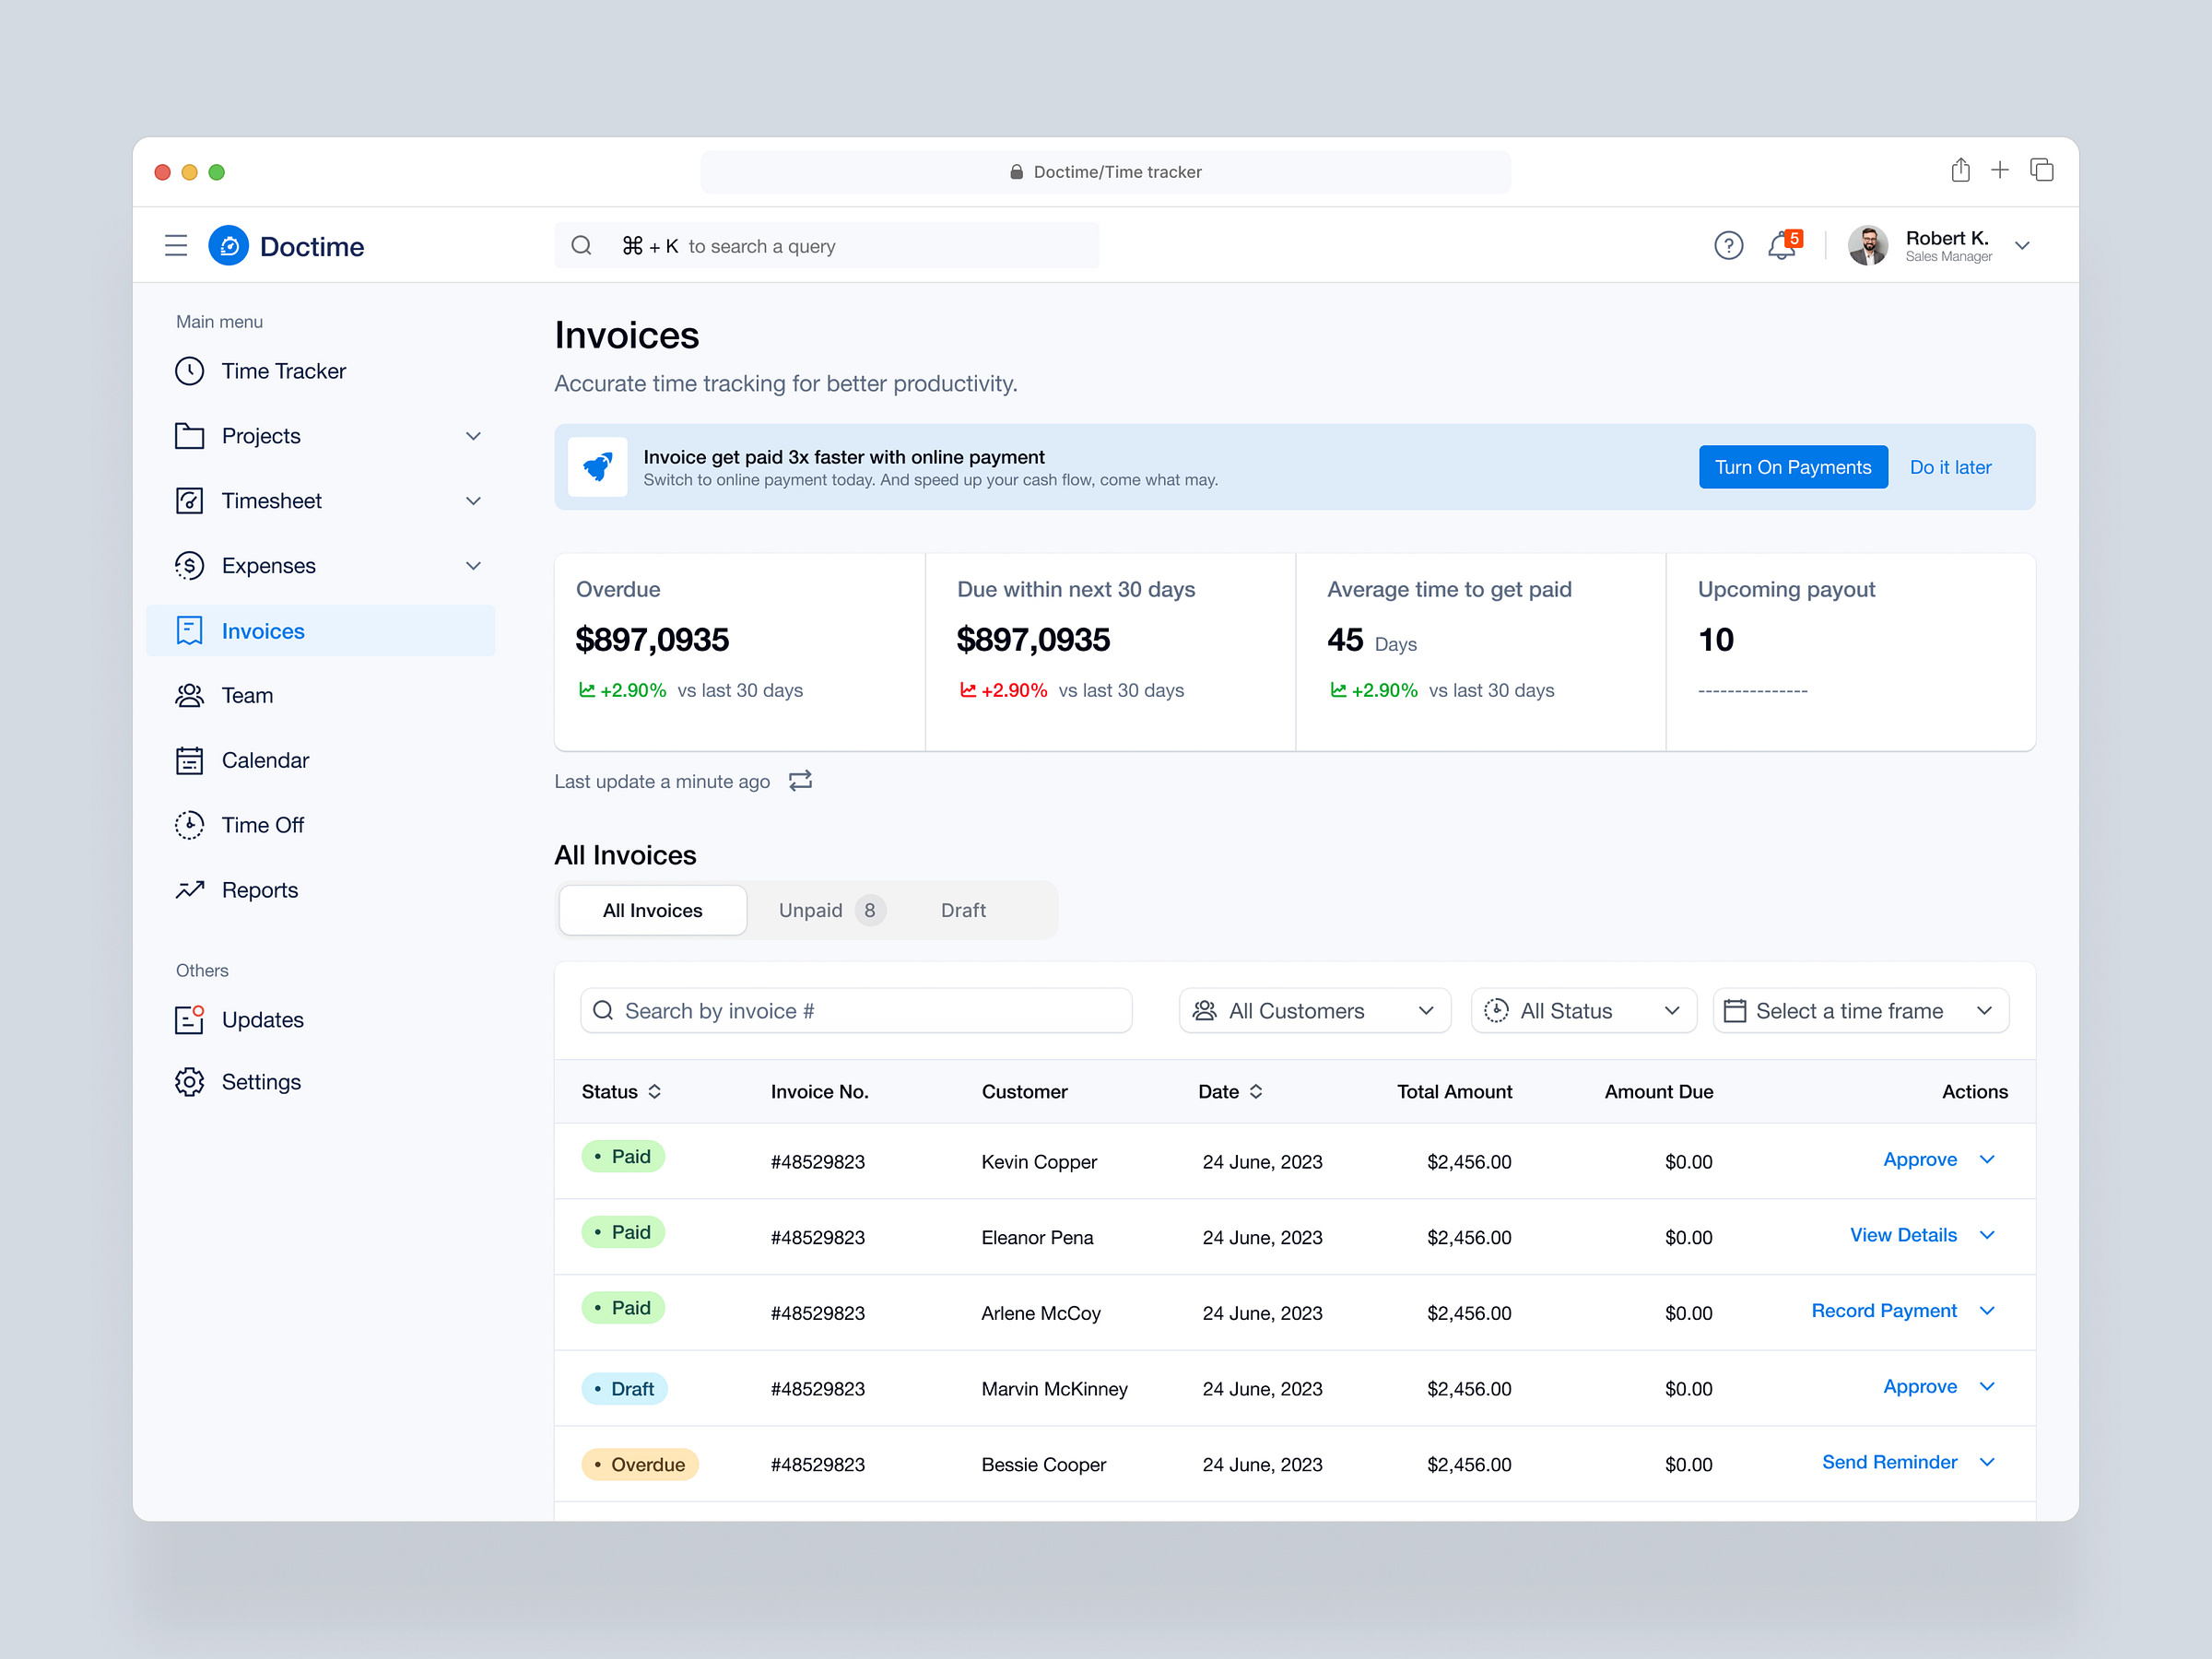Click the Turn On Payments button
Viewport: 2212px width, 1659px height.
1792,466
